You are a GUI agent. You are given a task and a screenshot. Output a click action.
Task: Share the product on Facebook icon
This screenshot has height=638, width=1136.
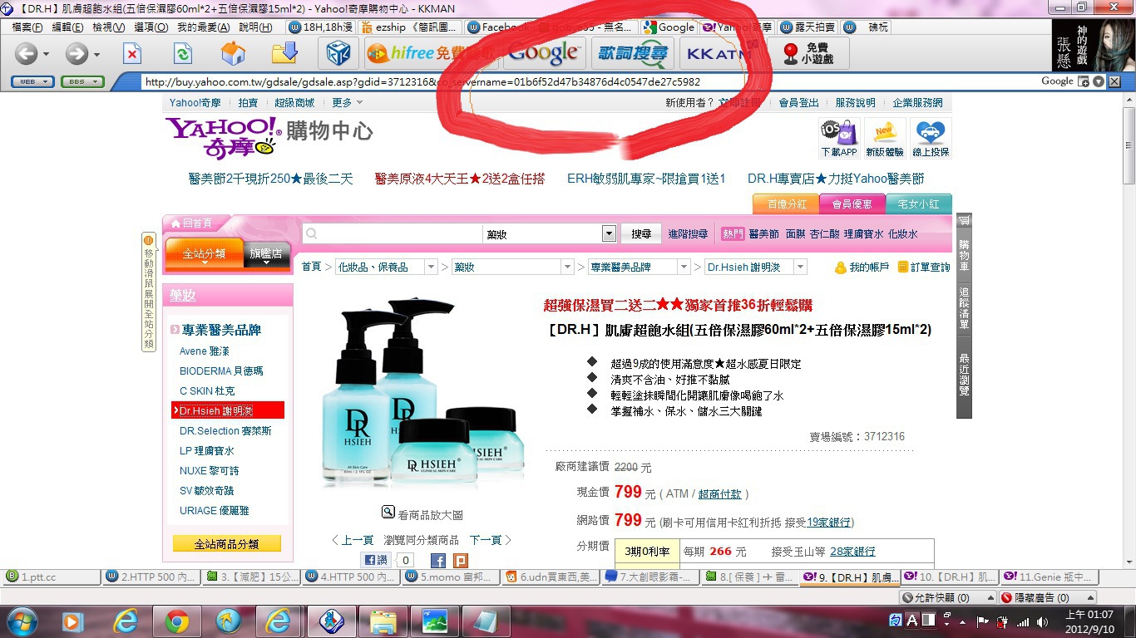click(x=438, y=561)
